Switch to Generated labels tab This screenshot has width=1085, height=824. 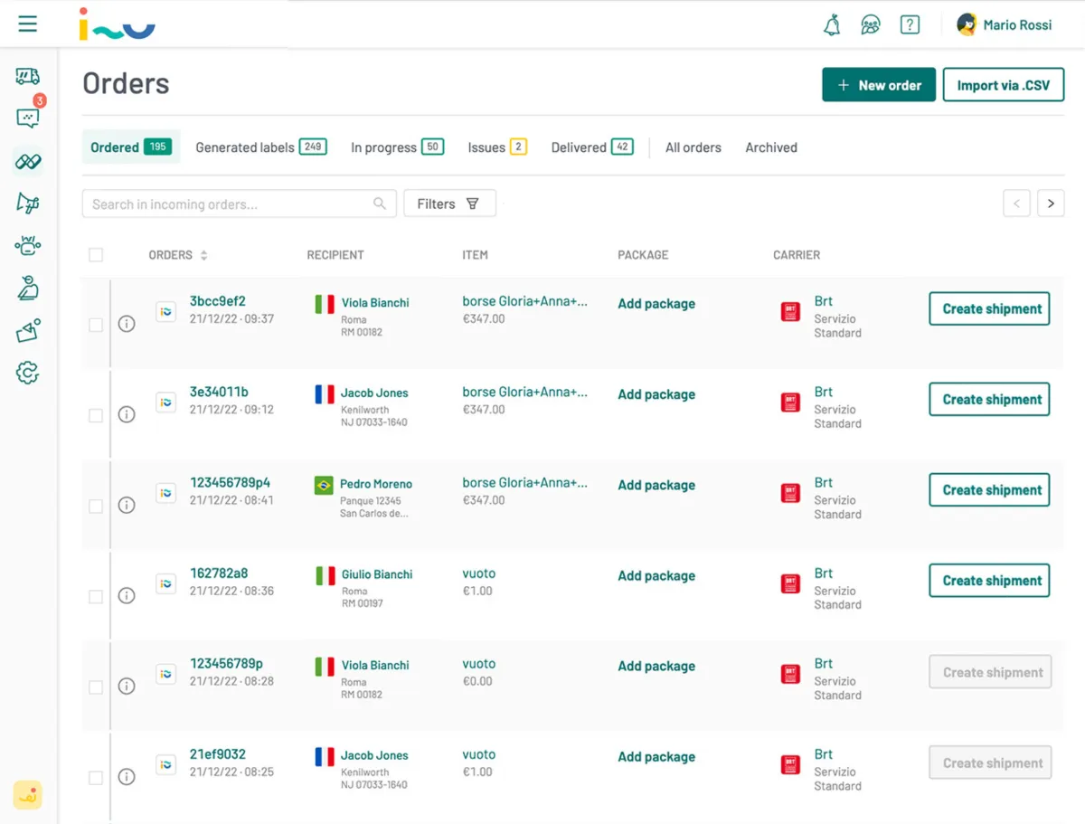(261, 147)
